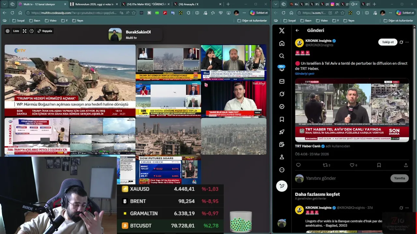Click the BTCUSDT ticker row
417x234 pixels.
(x=170, y=226)
